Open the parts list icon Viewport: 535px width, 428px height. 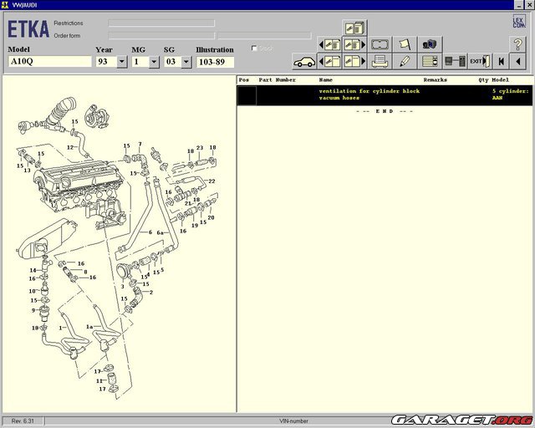tap(431, 61)
